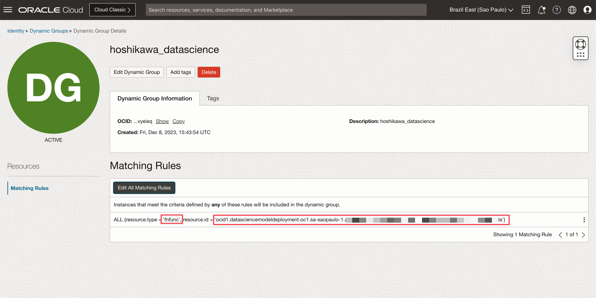The image size is (596, 298).
Task: Navigate to Dynamic Groups breadcrumb
Action: [49, 31]
